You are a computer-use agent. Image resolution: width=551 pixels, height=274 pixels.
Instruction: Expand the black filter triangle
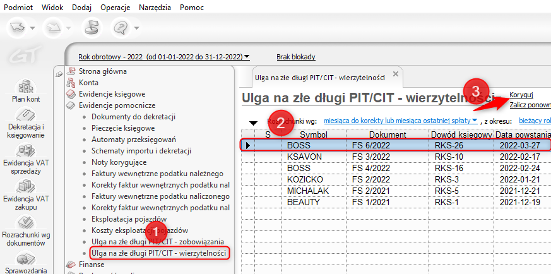coord(253,123)
